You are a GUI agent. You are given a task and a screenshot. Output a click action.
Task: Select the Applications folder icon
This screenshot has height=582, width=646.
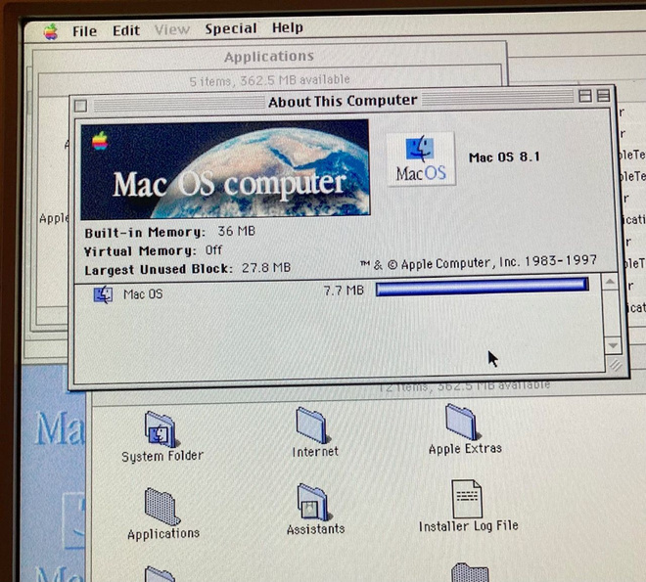coord(162,507)
